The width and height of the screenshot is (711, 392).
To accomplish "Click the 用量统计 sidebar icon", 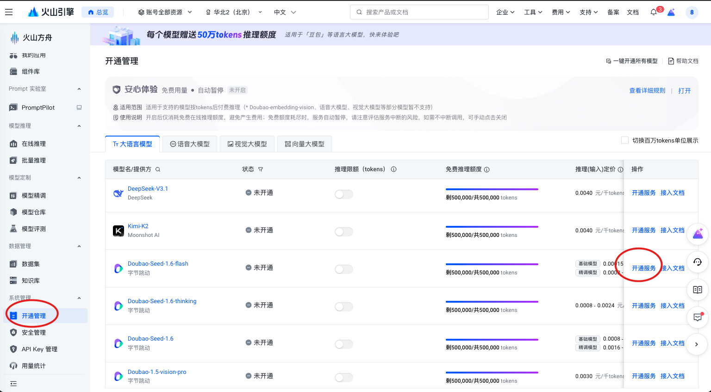I will [13, 366].
